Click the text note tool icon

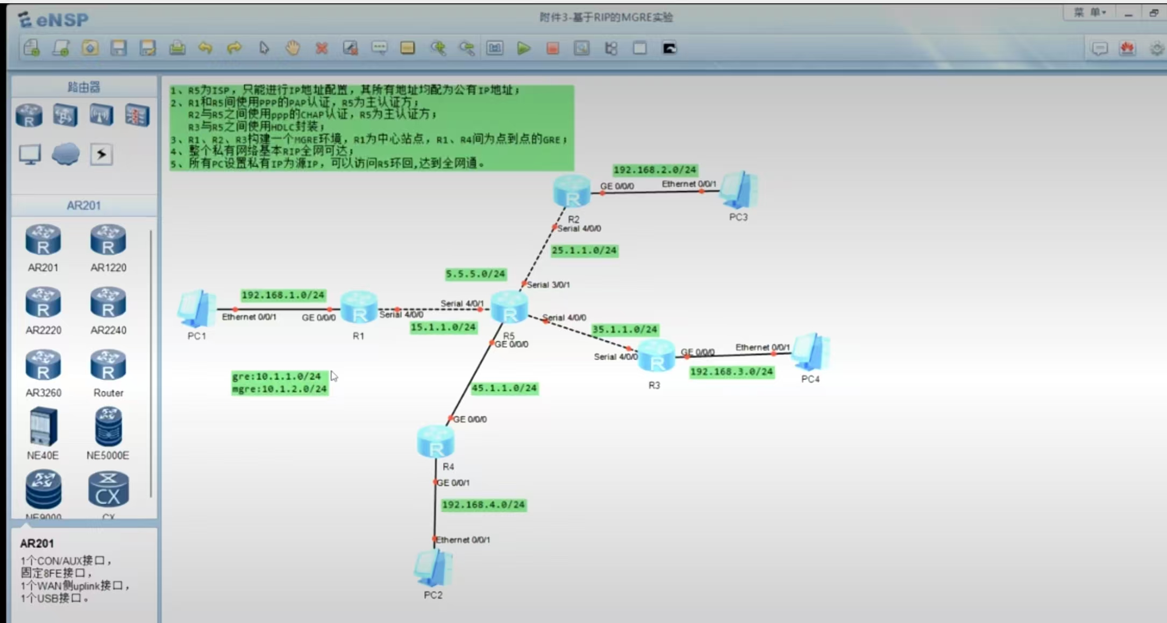pos(379,48)
